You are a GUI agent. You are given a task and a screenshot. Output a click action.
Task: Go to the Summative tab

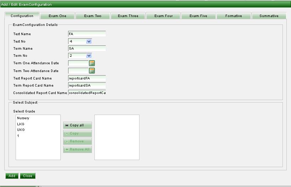(x=269, y=16)
